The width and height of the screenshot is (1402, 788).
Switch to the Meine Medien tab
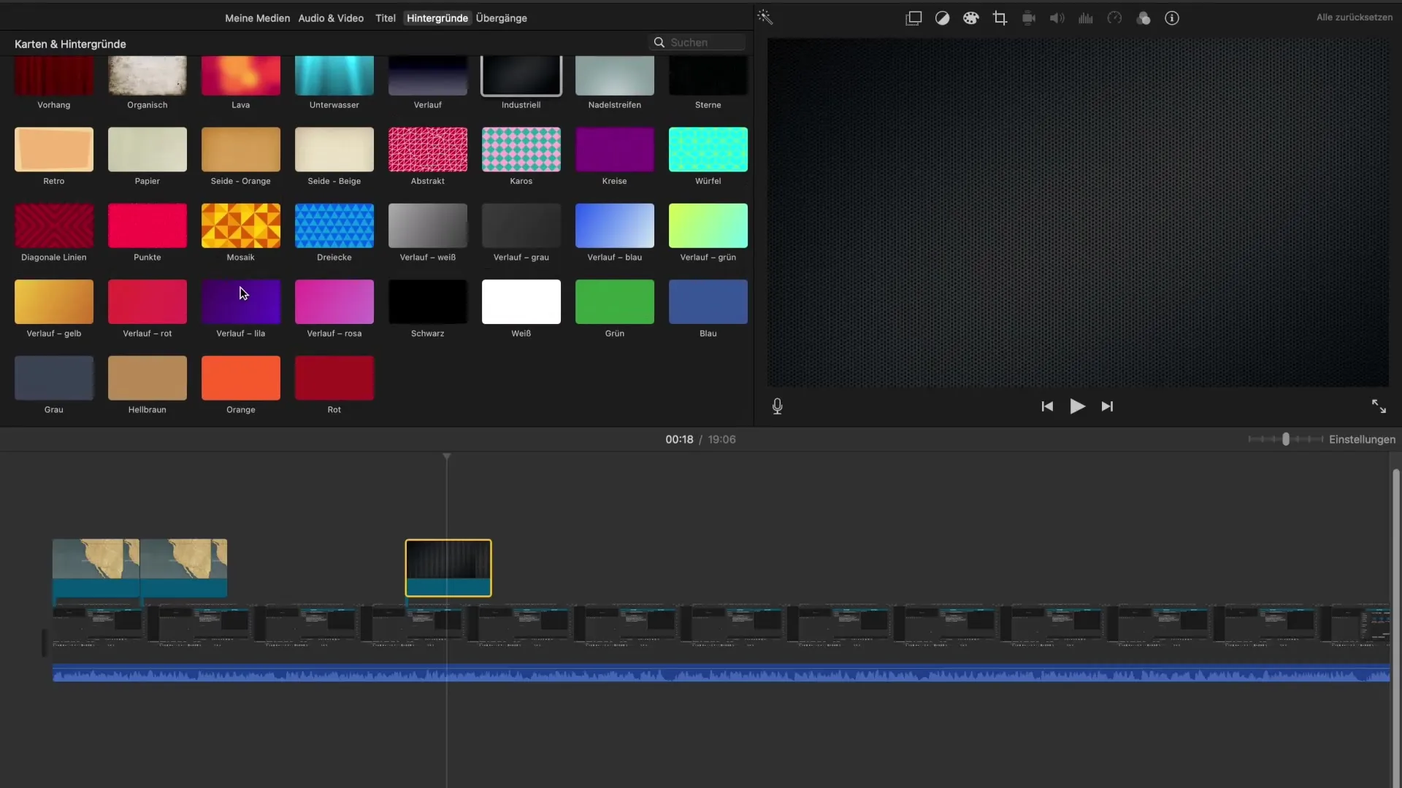(257, 18)
